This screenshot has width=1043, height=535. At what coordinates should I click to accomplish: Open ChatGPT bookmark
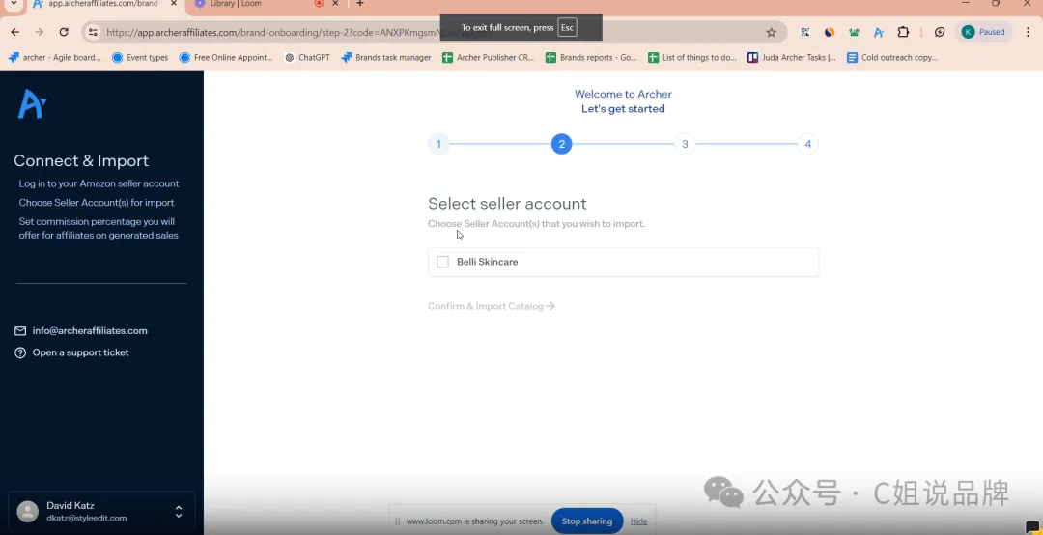coord(307,58)
